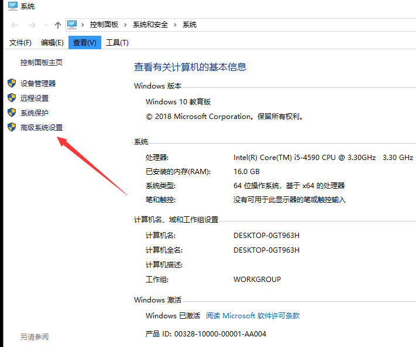Expand the chevron after 系统和安全 in the breadcrumb
Viewport: 416px width, 347px height.
(x=175, y=25)
